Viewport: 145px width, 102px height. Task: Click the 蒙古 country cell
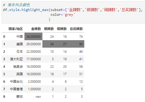[x=20, y=97]
